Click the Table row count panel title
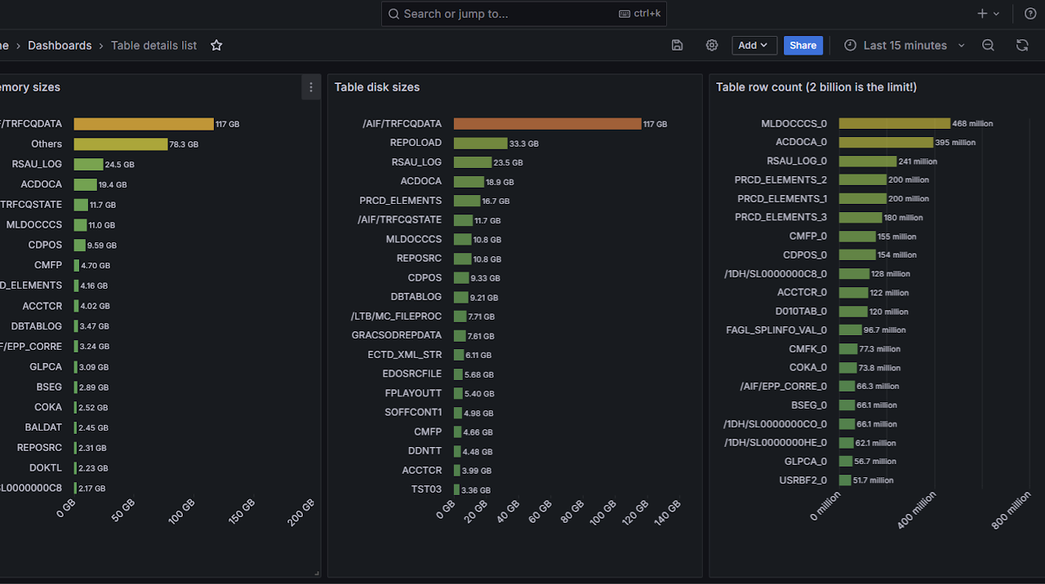The height and width of the screenshot is (584, 1045). pyautogui.click(x=816, y=87)
